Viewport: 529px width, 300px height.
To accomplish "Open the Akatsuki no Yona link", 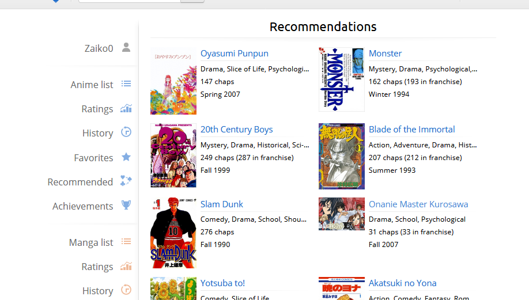I will pos(402,283).
